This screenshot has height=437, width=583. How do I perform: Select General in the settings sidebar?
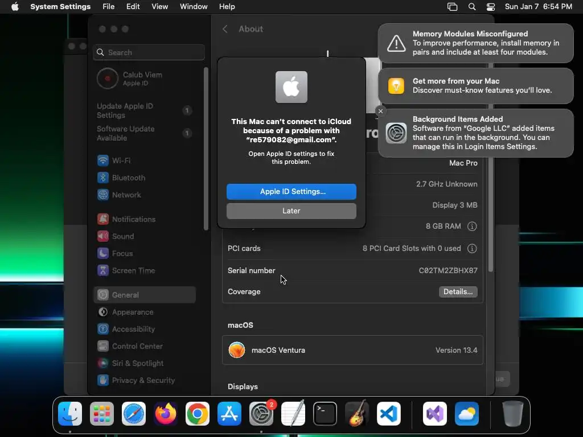pyautogui.click(x=144, y=295)
